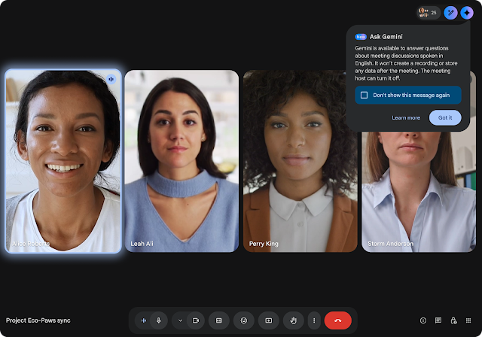Leave the call with the red button

(337, 320)
